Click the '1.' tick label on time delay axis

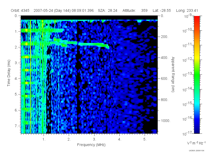pos(16,31)
